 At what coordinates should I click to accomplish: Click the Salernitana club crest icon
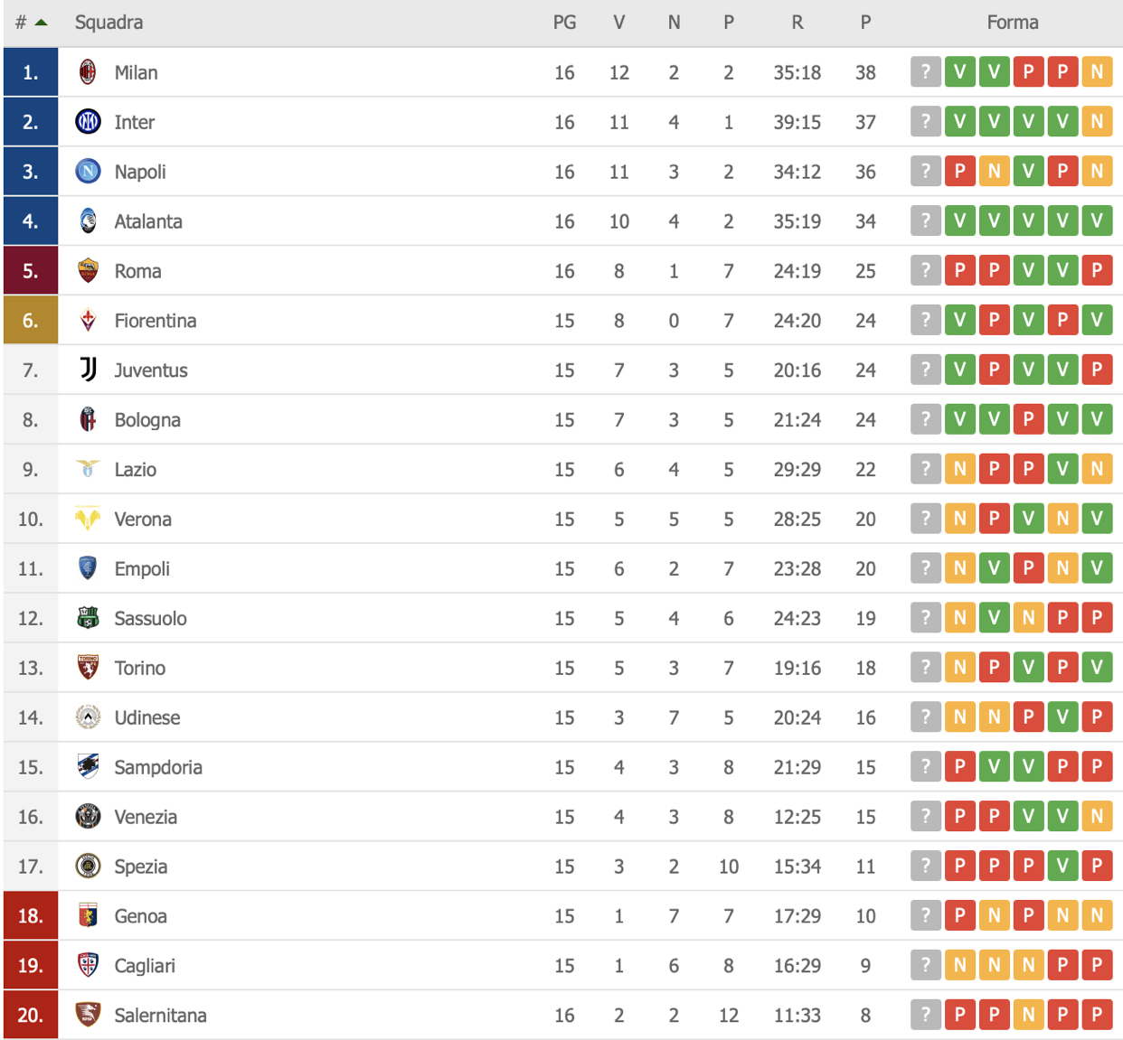(88, 1015)
